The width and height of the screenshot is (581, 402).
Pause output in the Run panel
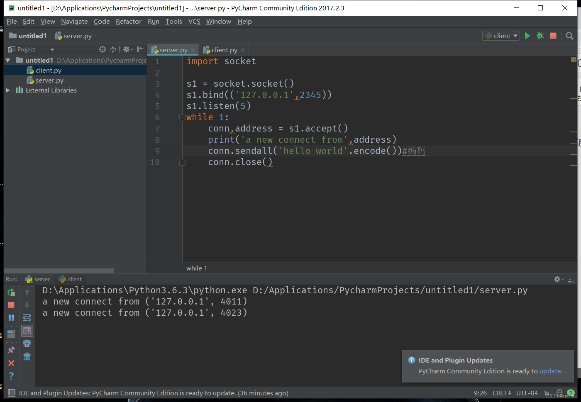pos(11,318)
